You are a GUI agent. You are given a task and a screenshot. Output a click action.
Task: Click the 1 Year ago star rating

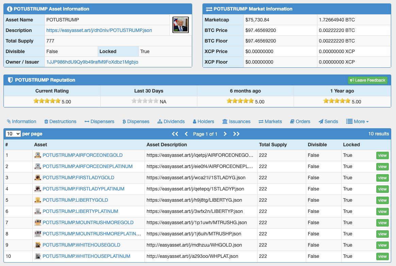point(337,101)
